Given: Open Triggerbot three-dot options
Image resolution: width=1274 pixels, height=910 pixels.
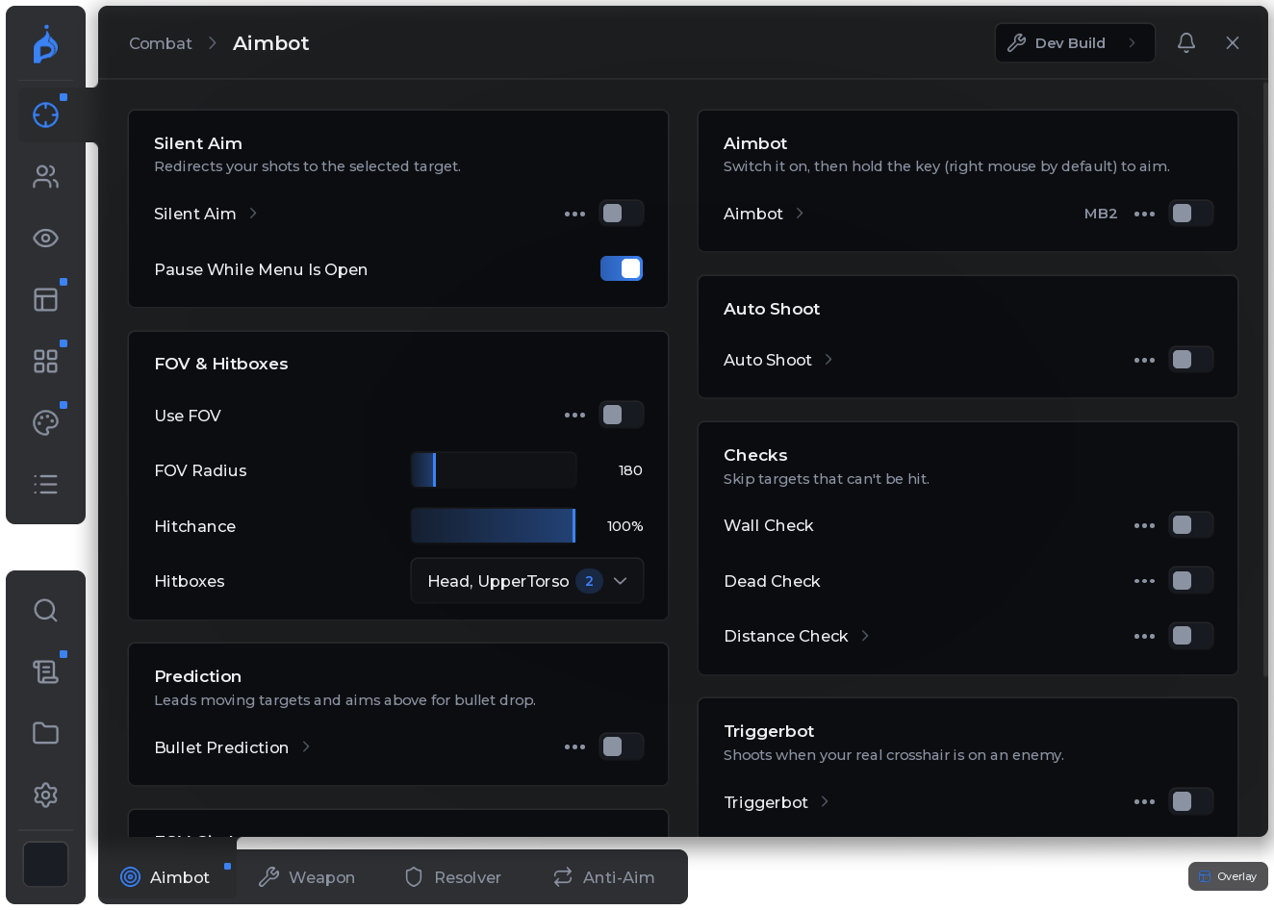Looking at the screenshot, I should point(1144,801).
